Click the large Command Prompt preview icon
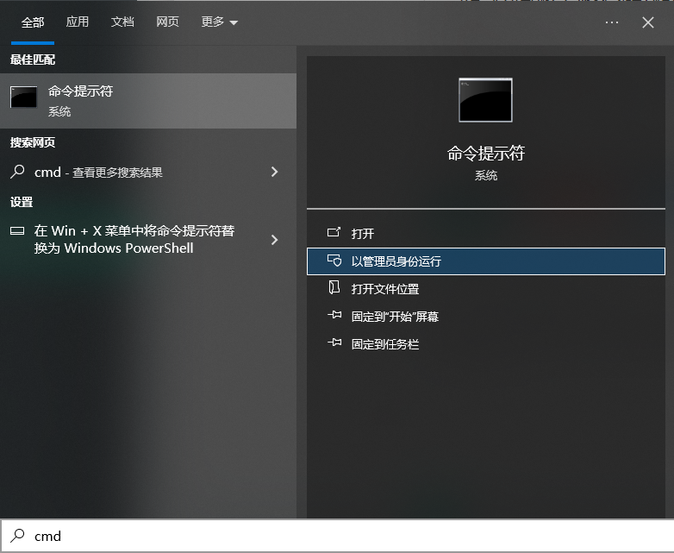 pos(485,99)
